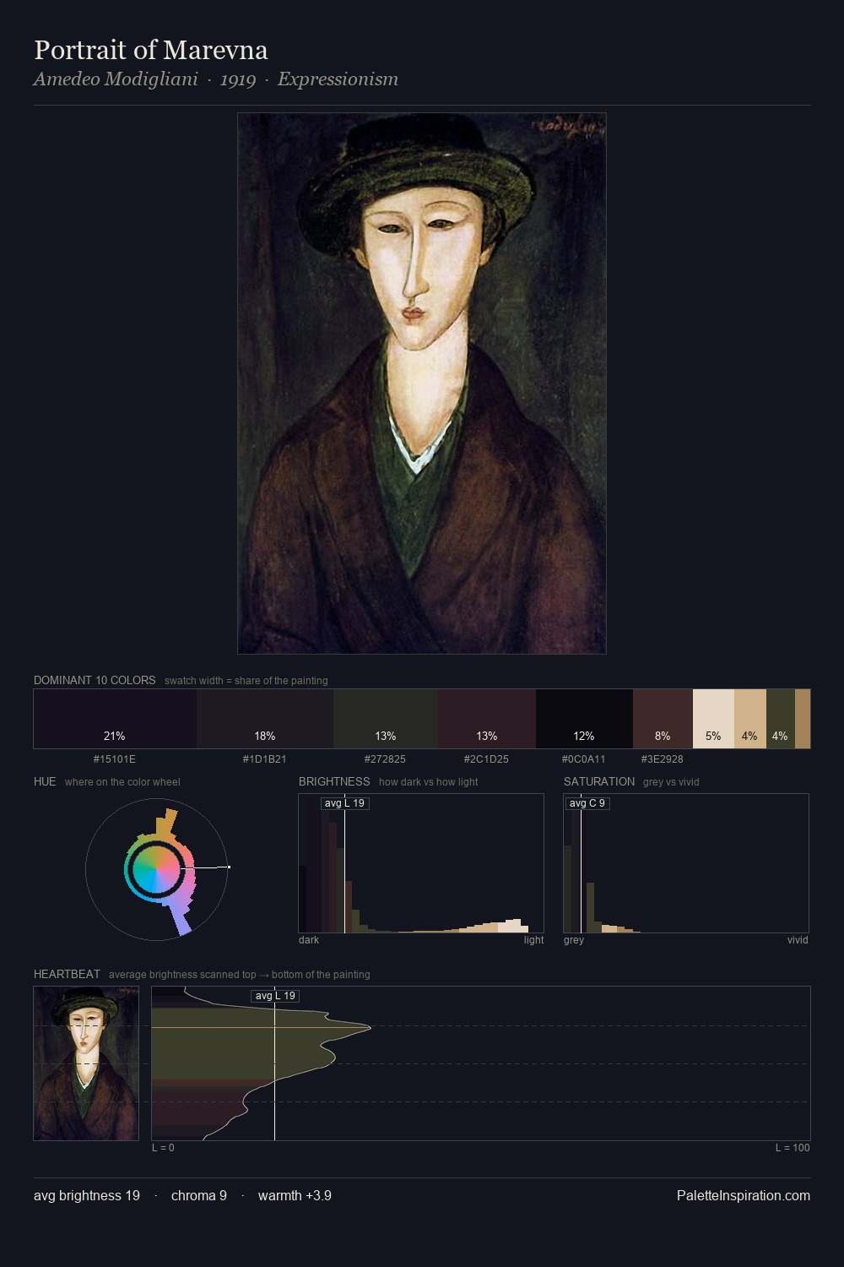
Task: Click the BRIGHTNESS section heading
Action: coord(334,781)
